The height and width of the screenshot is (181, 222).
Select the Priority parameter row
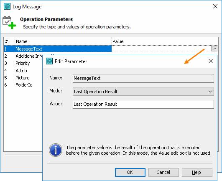(x=23, y=63)
